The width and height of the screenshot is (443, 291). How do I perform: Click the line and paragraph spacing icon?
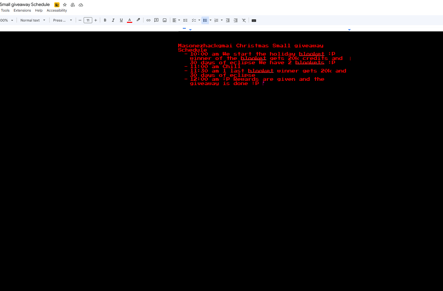(185, 21)
